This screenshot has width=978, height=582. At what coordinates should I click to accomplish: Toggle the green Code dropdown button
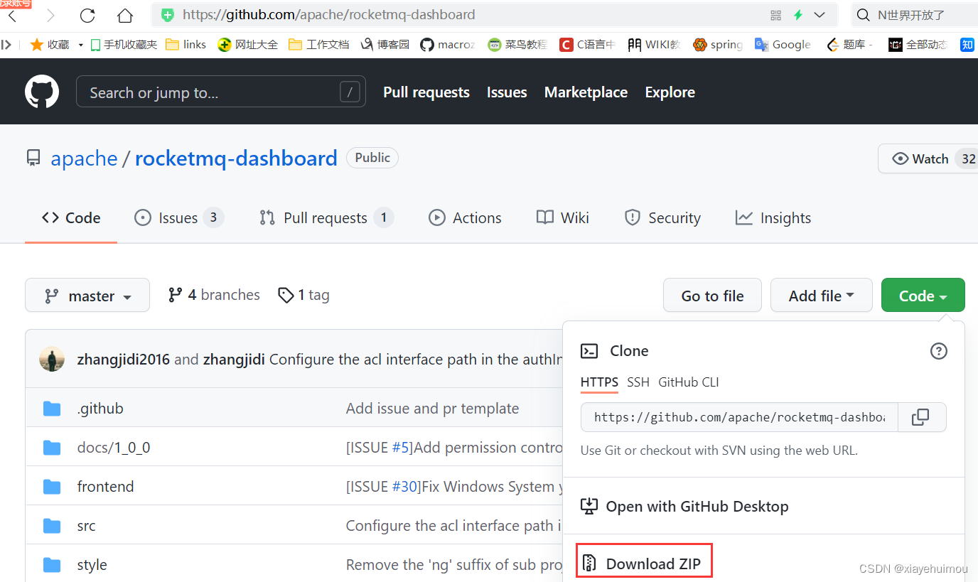click(923, 296)
